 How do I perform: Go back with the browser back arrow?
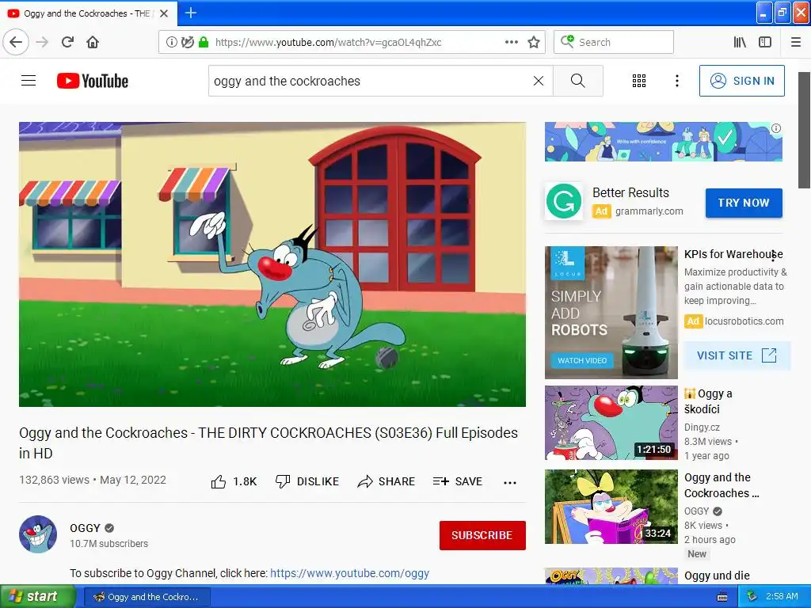tap(16, 42)
